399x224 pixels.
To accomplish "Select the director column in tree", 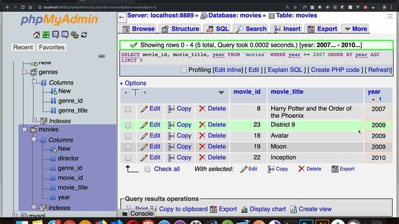I will [x=68, y=158].
